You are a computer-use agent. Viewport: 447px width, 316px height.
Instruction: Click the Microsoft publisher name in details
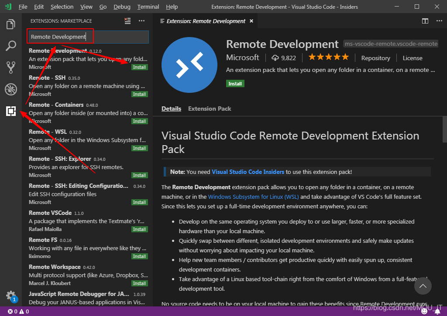click(x=243, y=58)
